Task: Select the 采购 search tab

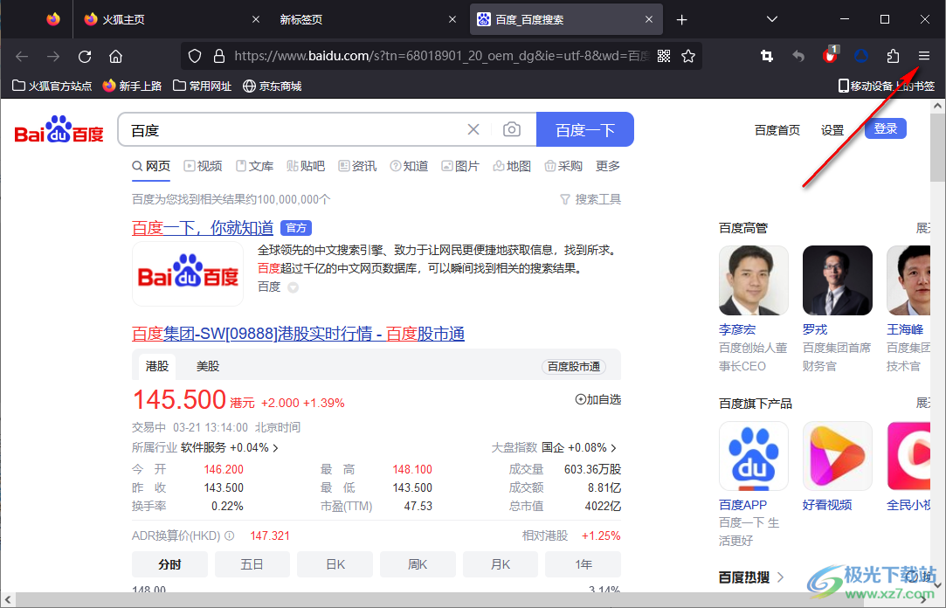Action: 563,166
